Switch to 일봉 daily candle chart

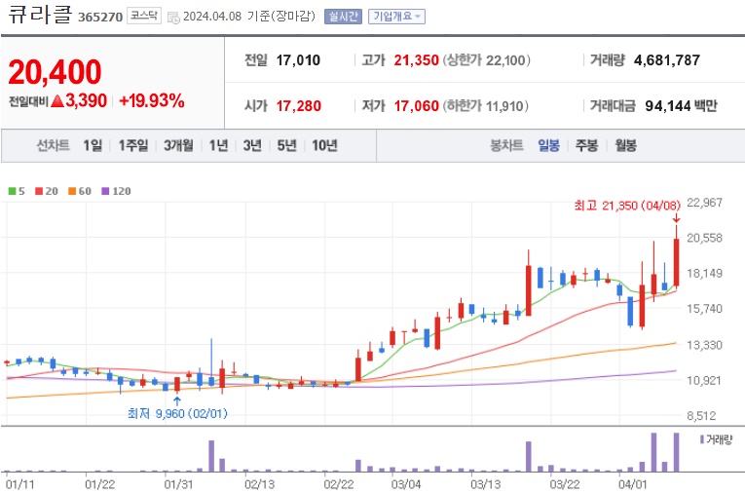(549, 145)
